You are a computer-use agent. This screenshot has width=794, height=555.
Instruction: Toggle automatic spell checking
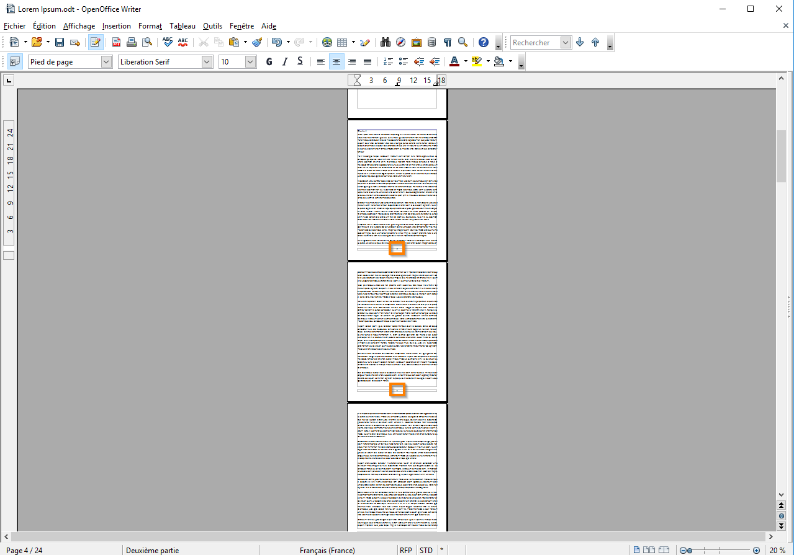click(183, 42)
